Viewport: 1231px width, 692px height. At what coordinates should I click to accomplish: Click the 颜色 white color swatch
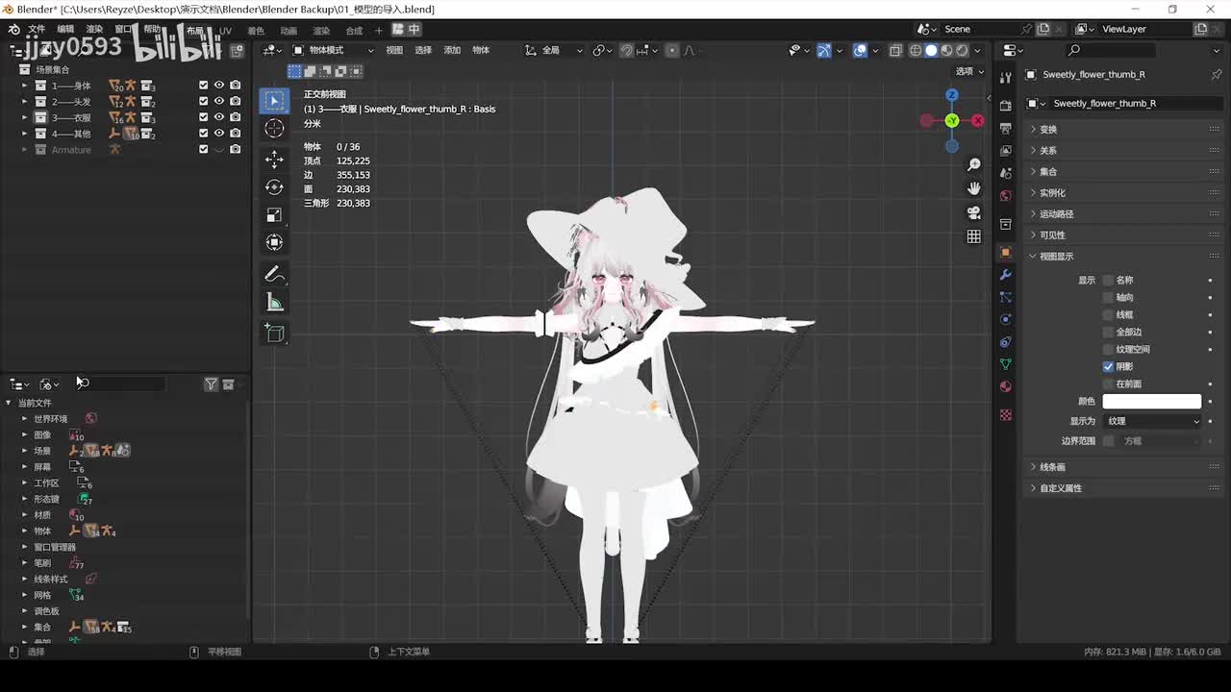[x=1151, y=401]
